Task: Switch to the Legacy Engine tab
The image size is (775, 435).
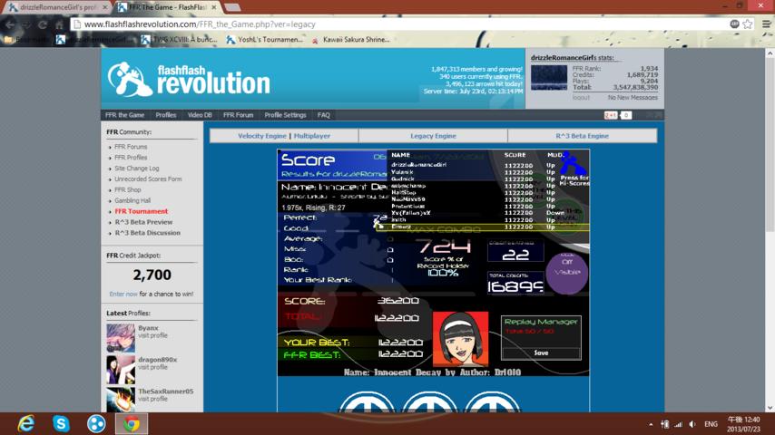Action: tap(433, 136)
